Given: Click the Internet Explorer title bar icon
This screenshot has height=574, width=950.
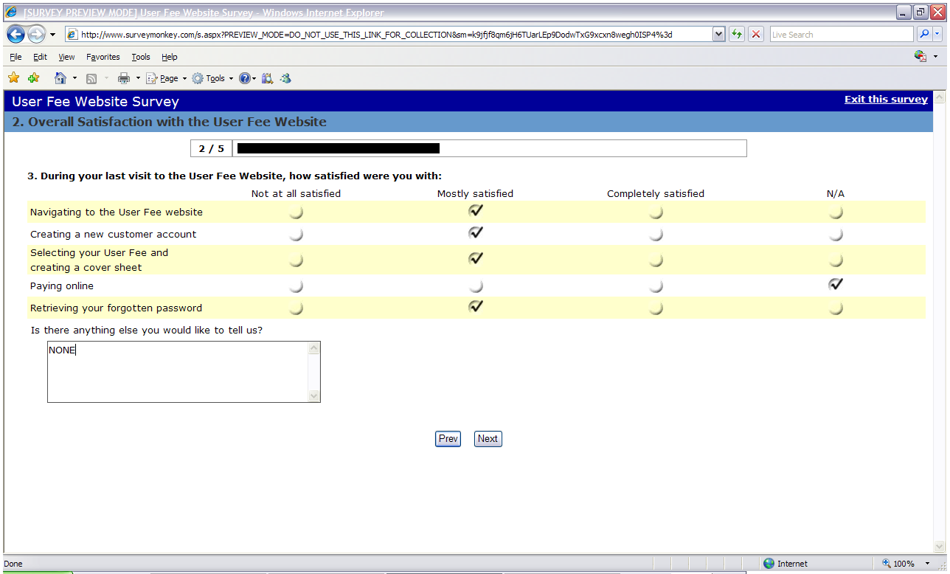Looking at the screenshot, I should point(12,13).
